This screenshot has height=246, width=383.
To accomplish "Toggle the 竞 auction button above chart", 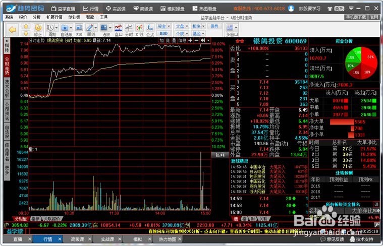I will click(168, 40).
